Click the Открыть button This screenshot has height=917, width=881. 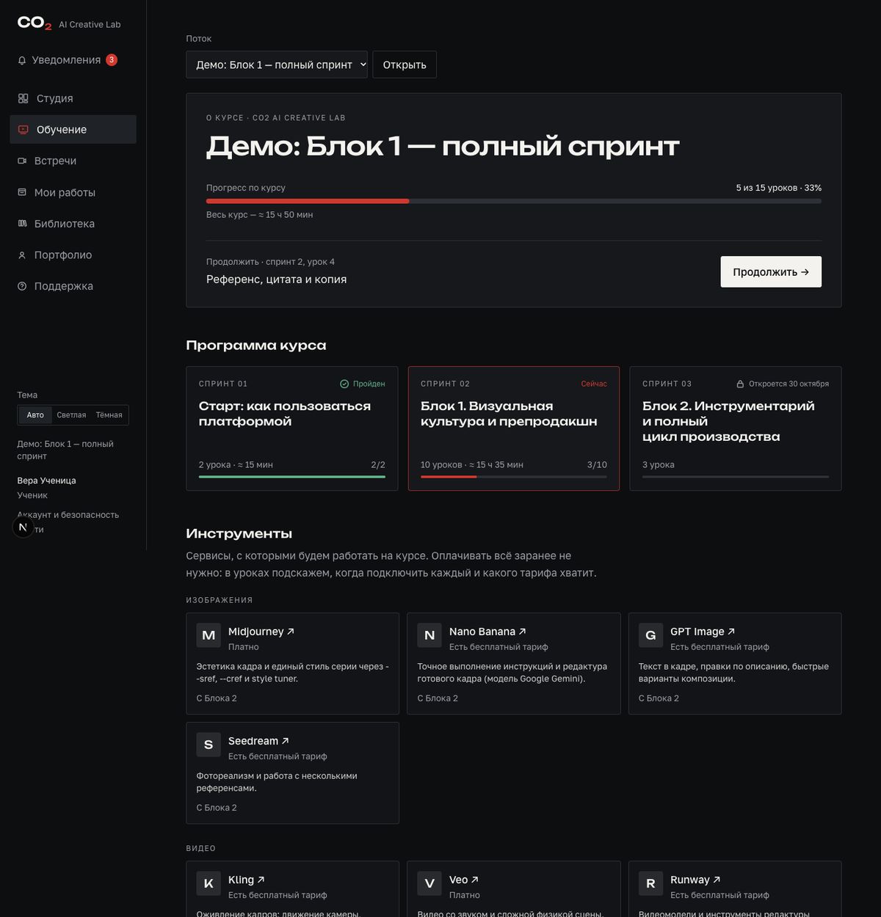(405, 65)
